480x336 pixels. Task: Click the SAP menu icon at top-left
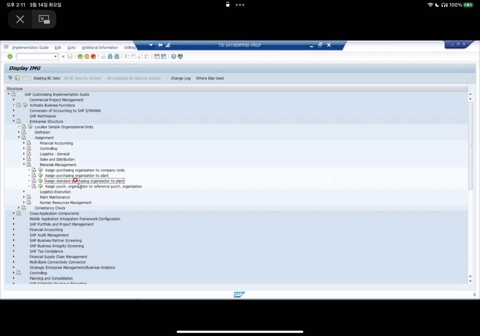[x=6, y=47]
